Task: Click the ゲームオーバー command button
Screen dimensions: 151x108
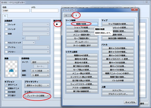Action: (82, 42)
